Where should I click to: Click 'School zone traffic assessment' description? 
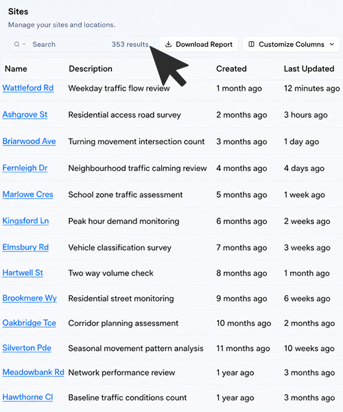coord(125,194)
